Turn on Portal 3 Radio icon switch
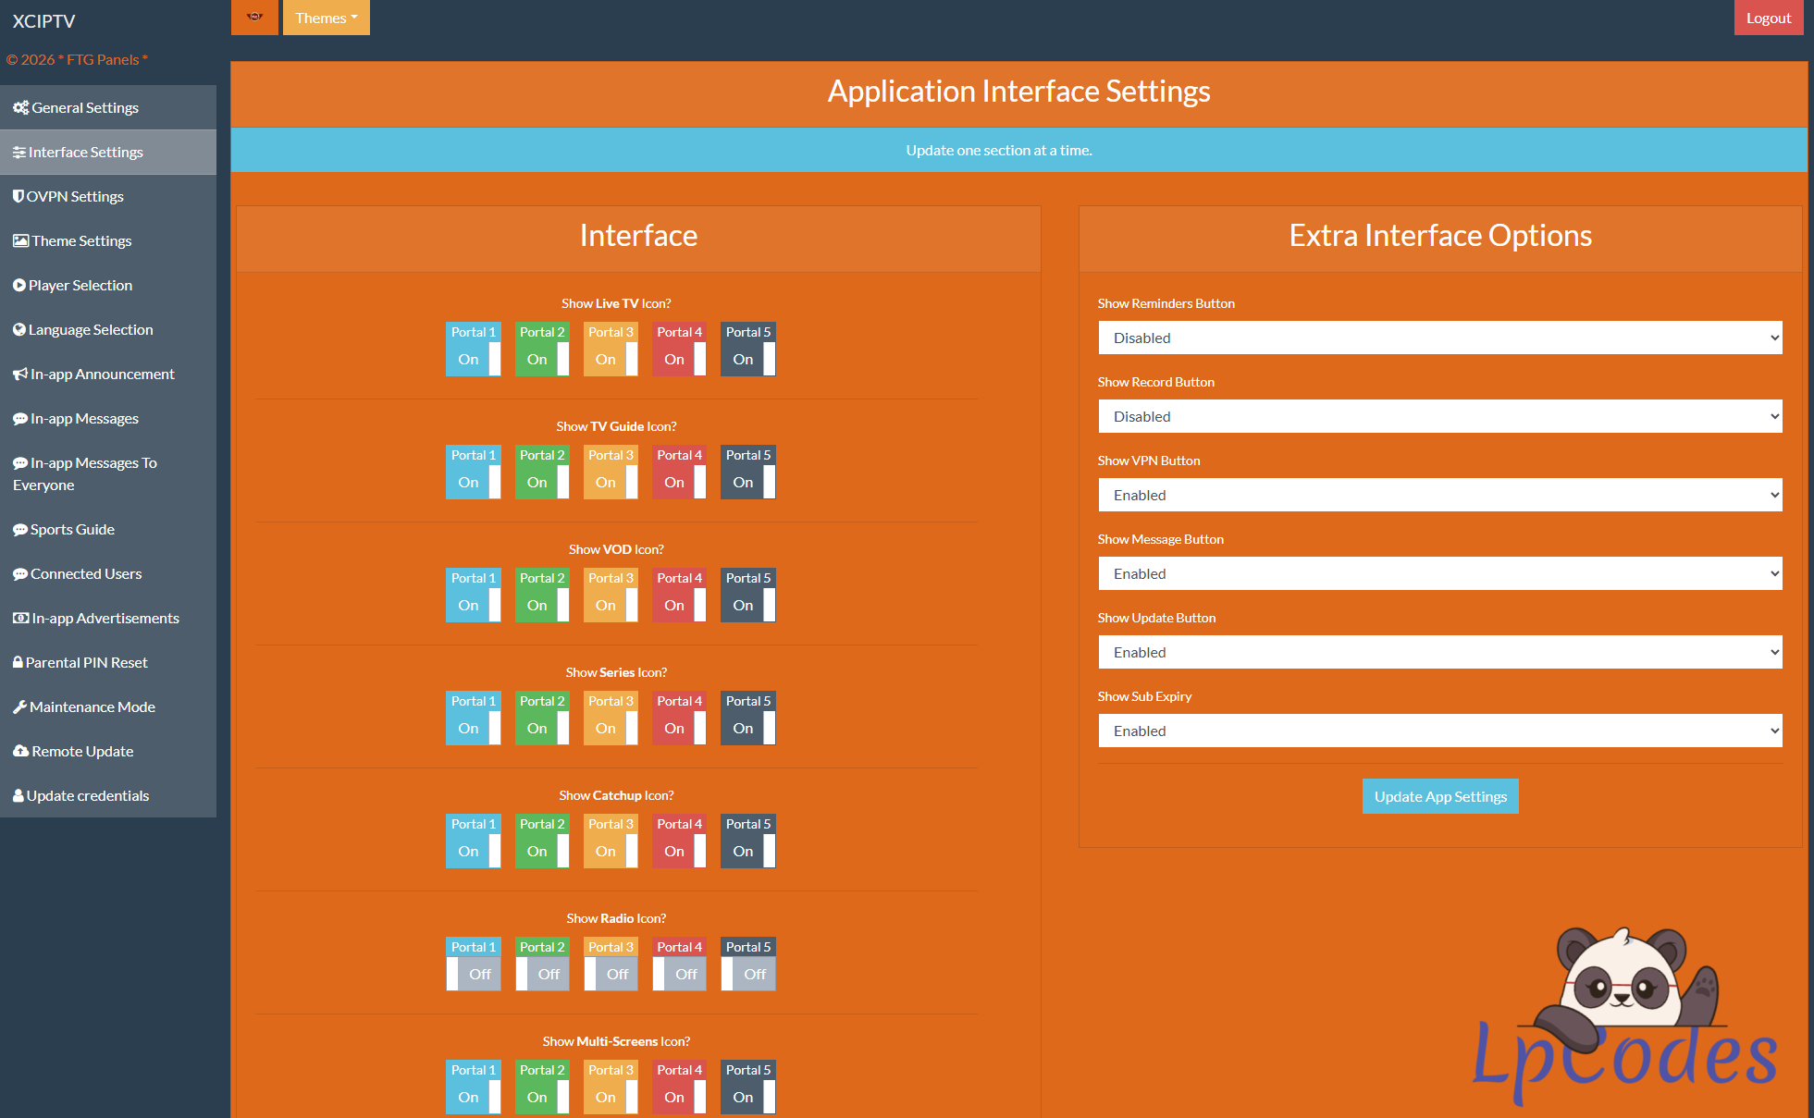 click(611, 974)
